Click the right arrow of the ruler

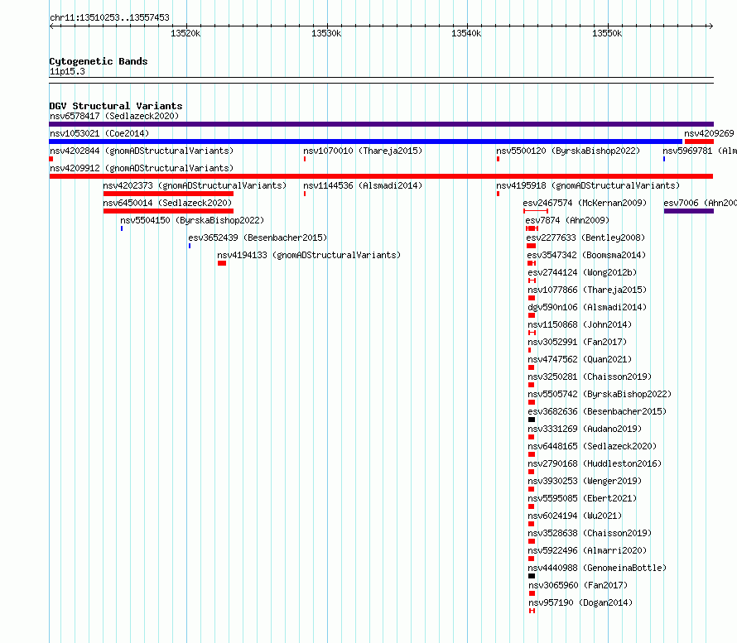(x=711, y=26)
